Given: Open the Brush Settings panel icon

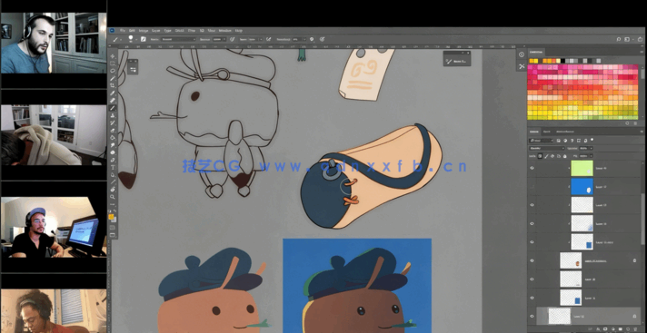Looking at the screenshot, I should 144,39.
